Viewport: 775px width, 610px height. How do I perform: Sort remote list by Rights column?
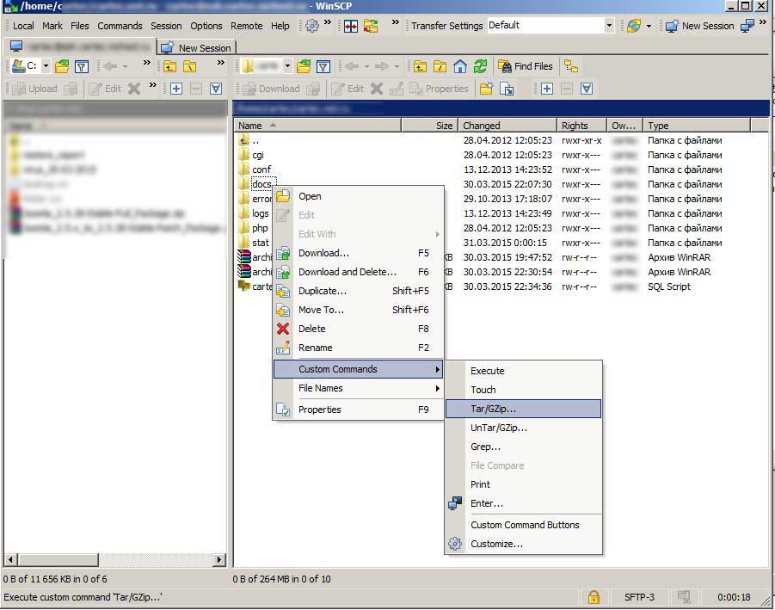581,126
